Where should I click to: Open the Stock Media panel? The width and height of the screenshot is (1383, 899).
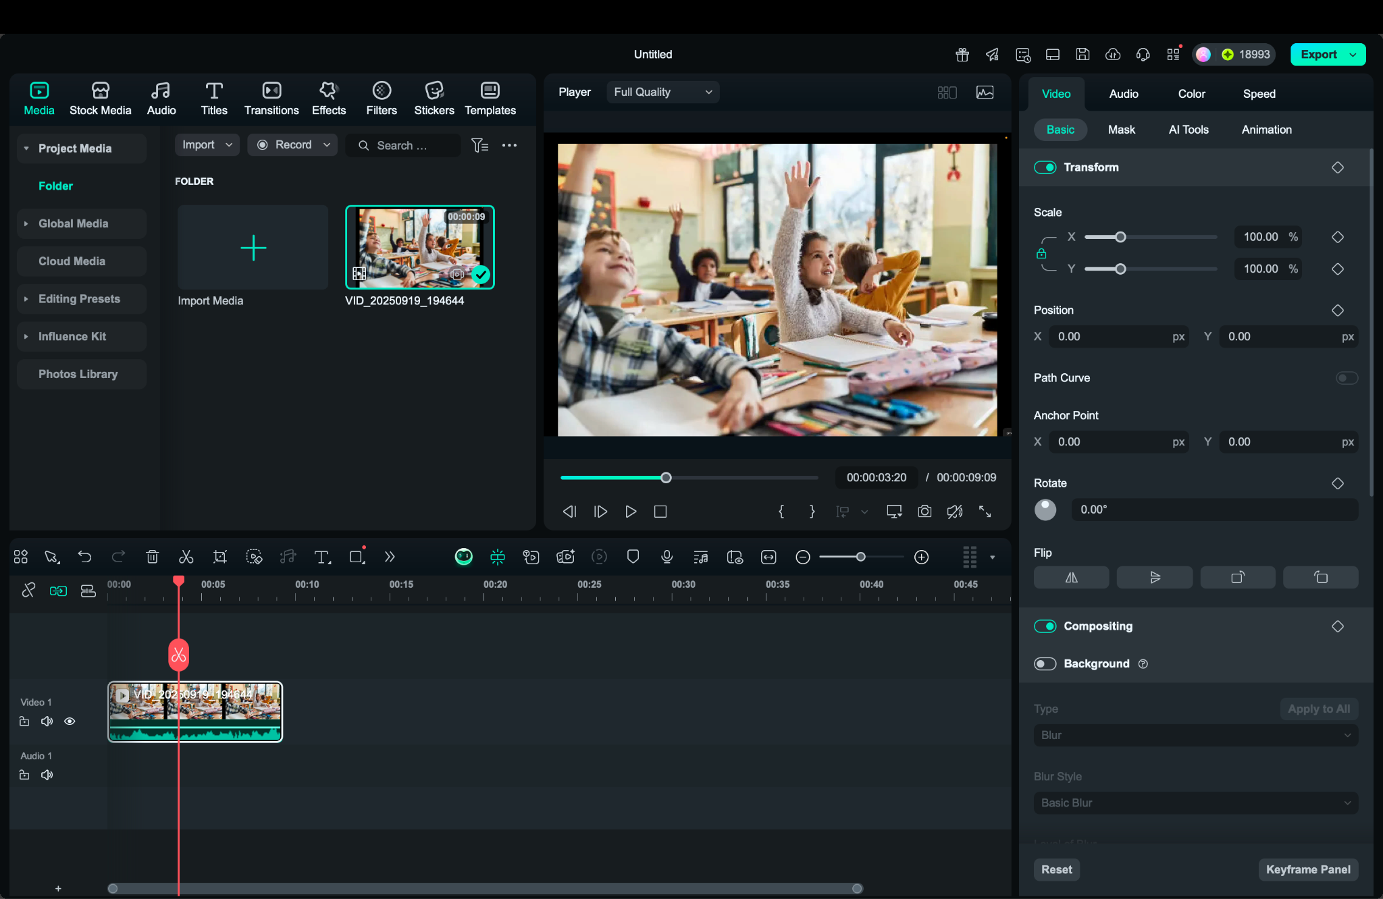pyautogui.click(x=100, y=99)
